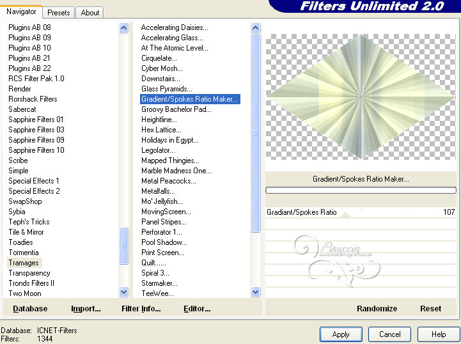
Task: Apply the selected filter
Action: coord(341,334)
